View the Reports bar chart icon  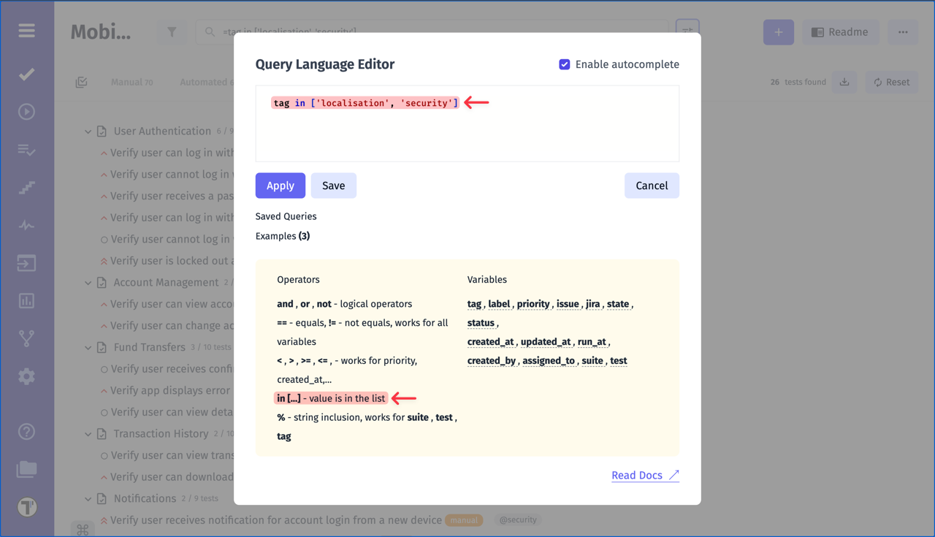tap(27, 300)
